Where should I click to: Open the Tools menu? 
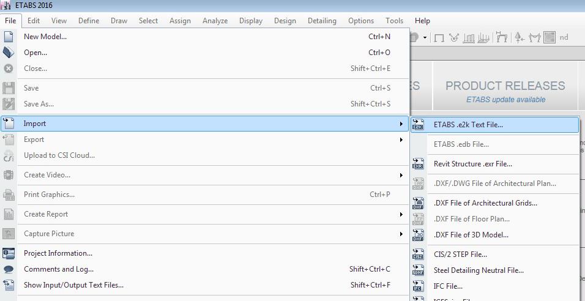[x=394, y=21]
